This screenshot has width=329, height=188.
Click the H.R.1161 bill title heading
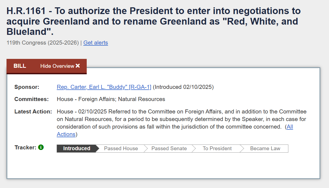click(x=154, y=21)
